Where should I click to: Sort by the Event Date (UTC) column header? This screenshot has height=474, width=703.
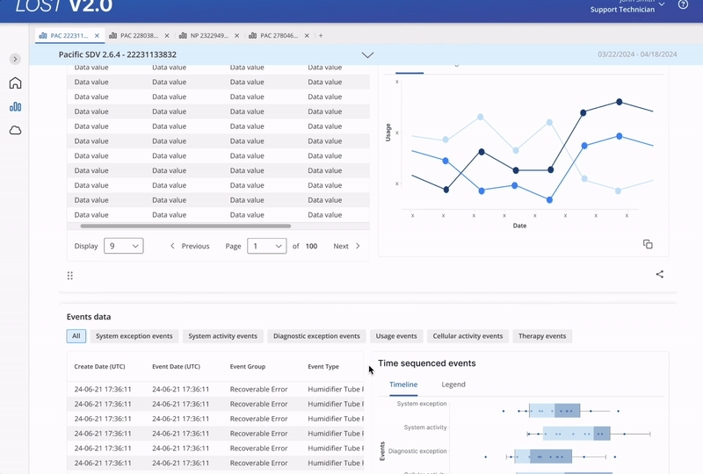tap(177, 367)
